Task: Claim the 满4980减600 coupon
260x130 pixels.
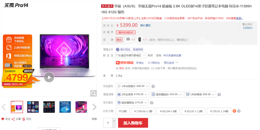Action: pyautogui.click(x=126, y=32)
